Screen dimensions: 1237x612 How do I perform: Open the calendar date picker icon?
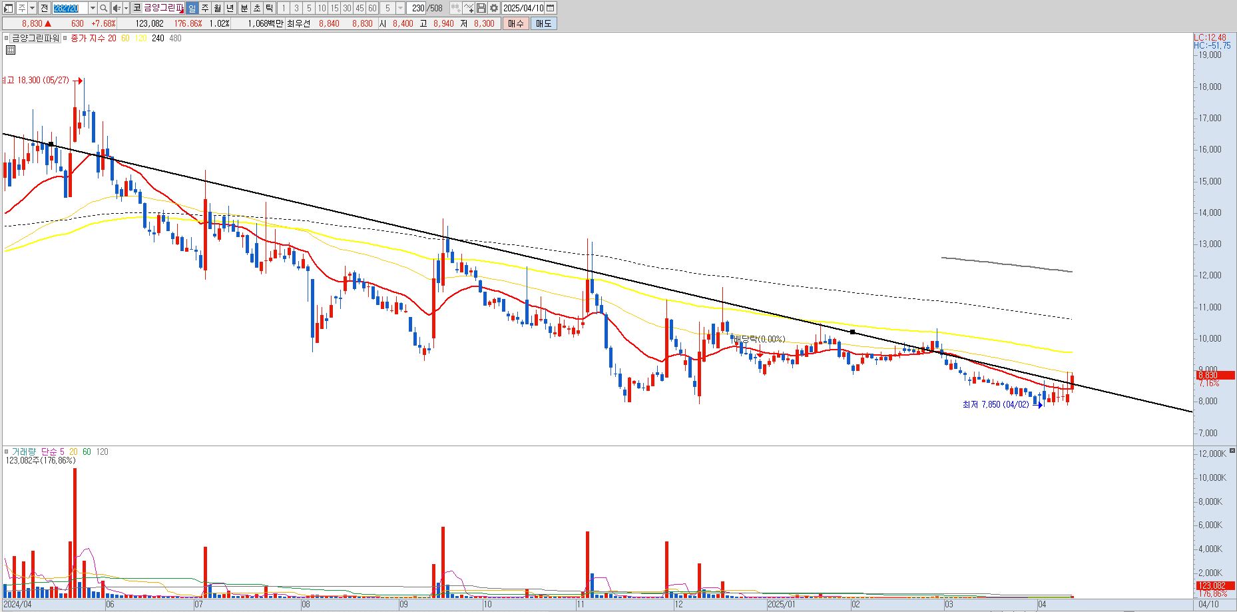[550, 8]
